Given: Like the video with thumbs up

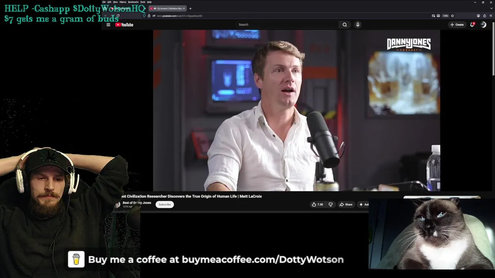Looking at the screenshot, I should point(317,205).
